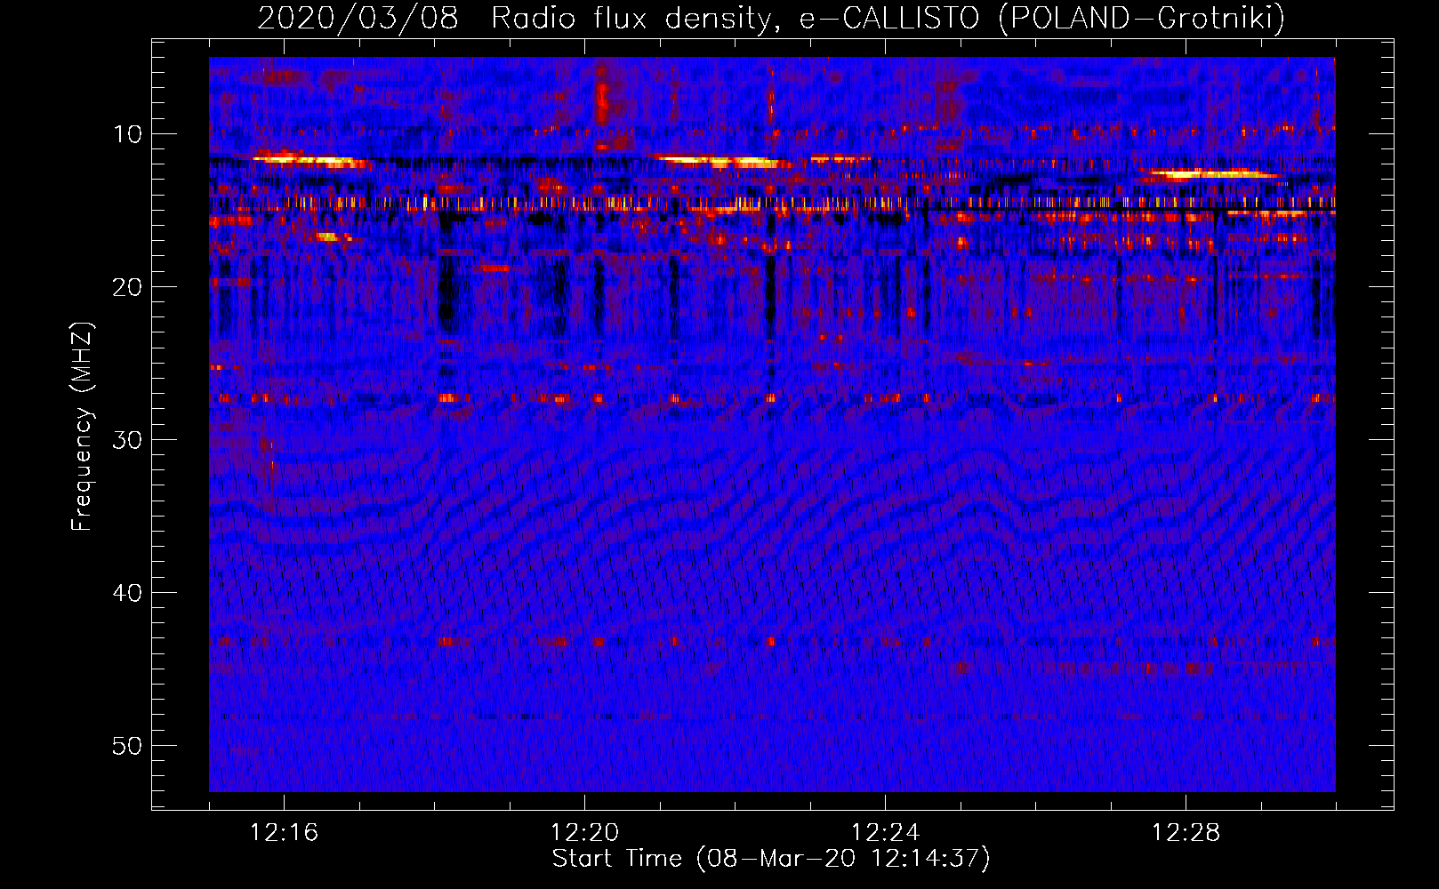Click the frequency label 30
This screenshot has width=1439, height=889.
(x=128, y=440)
